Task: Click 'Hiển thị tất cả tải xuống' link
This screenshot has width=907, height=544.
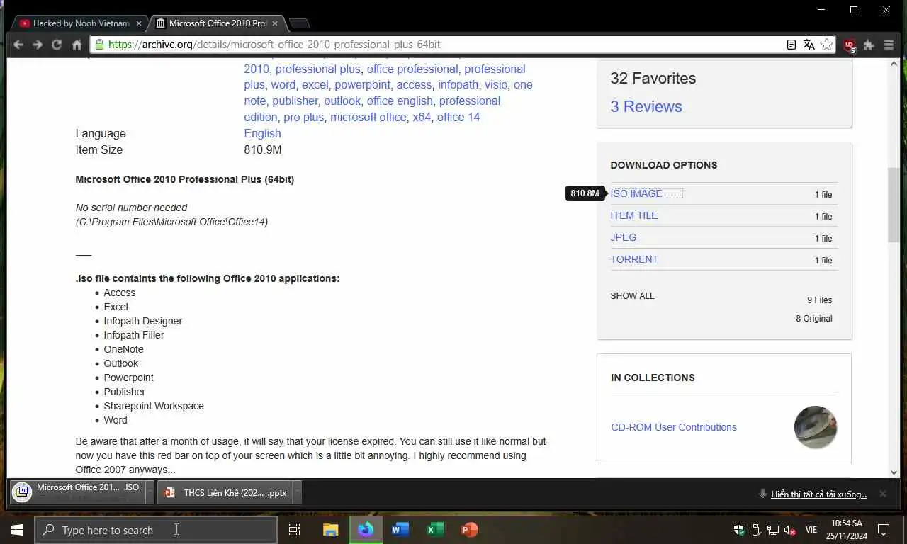Action: tap(818, 494)
